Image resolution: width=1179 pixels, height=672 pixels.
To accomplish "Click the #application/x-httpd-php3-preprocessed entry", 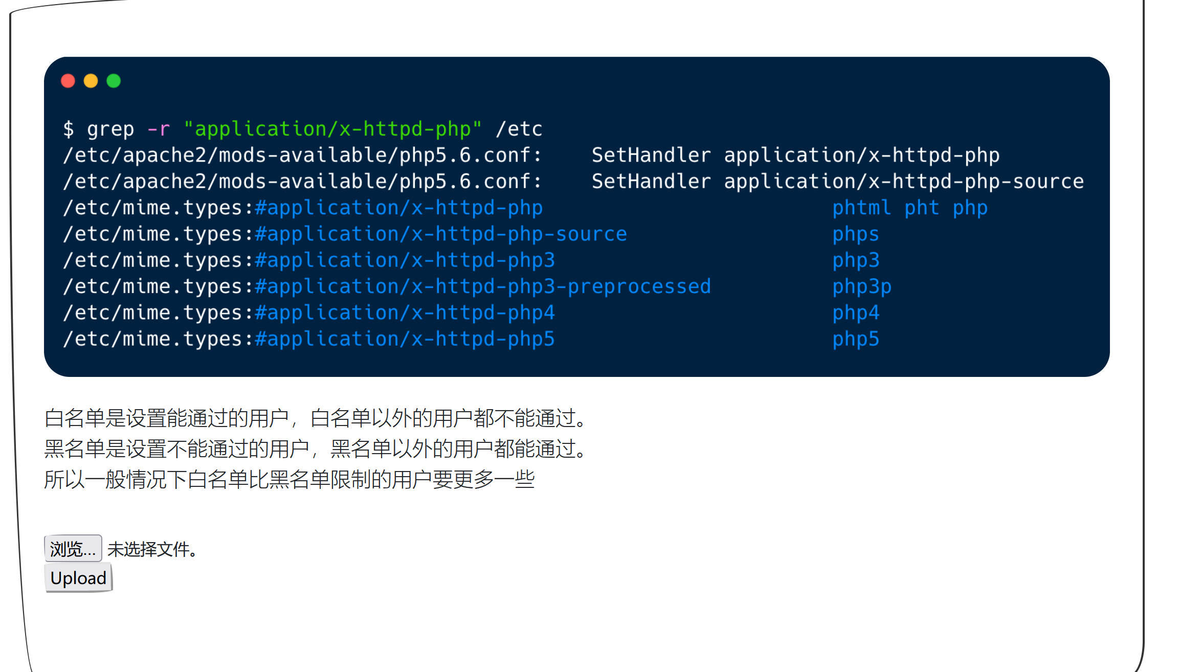I will pos(482,286).
